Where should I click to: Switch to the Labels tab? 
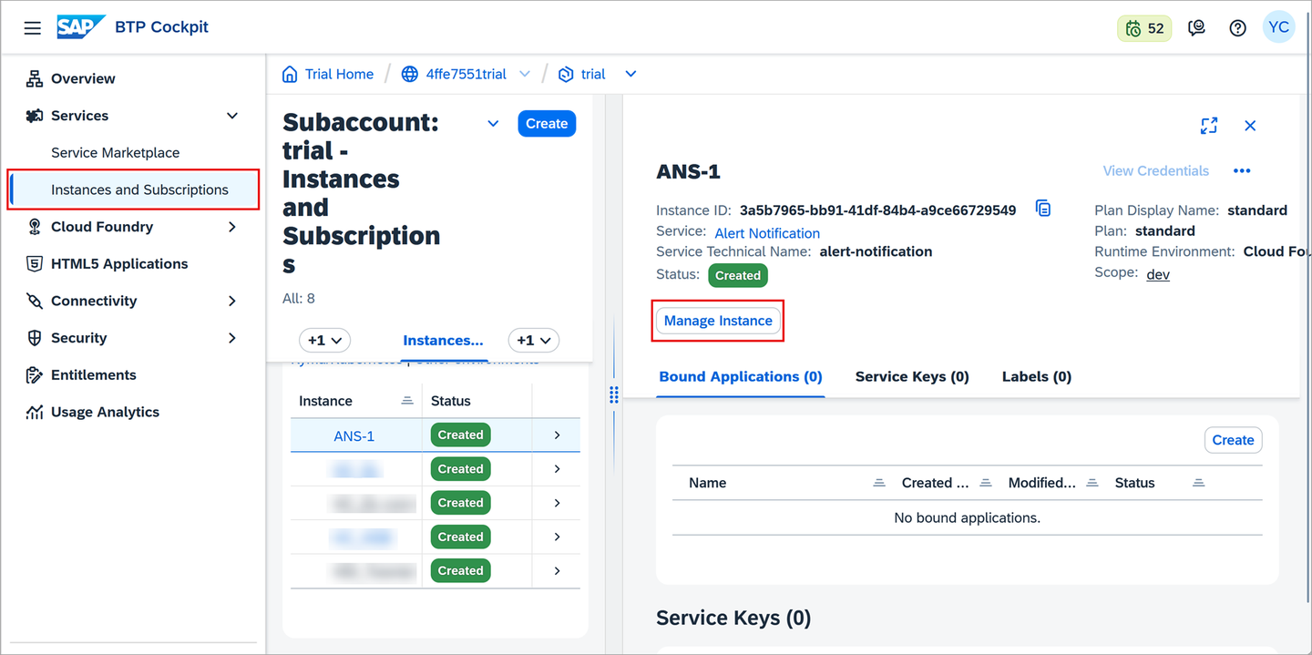click(x=1037, y=376)
